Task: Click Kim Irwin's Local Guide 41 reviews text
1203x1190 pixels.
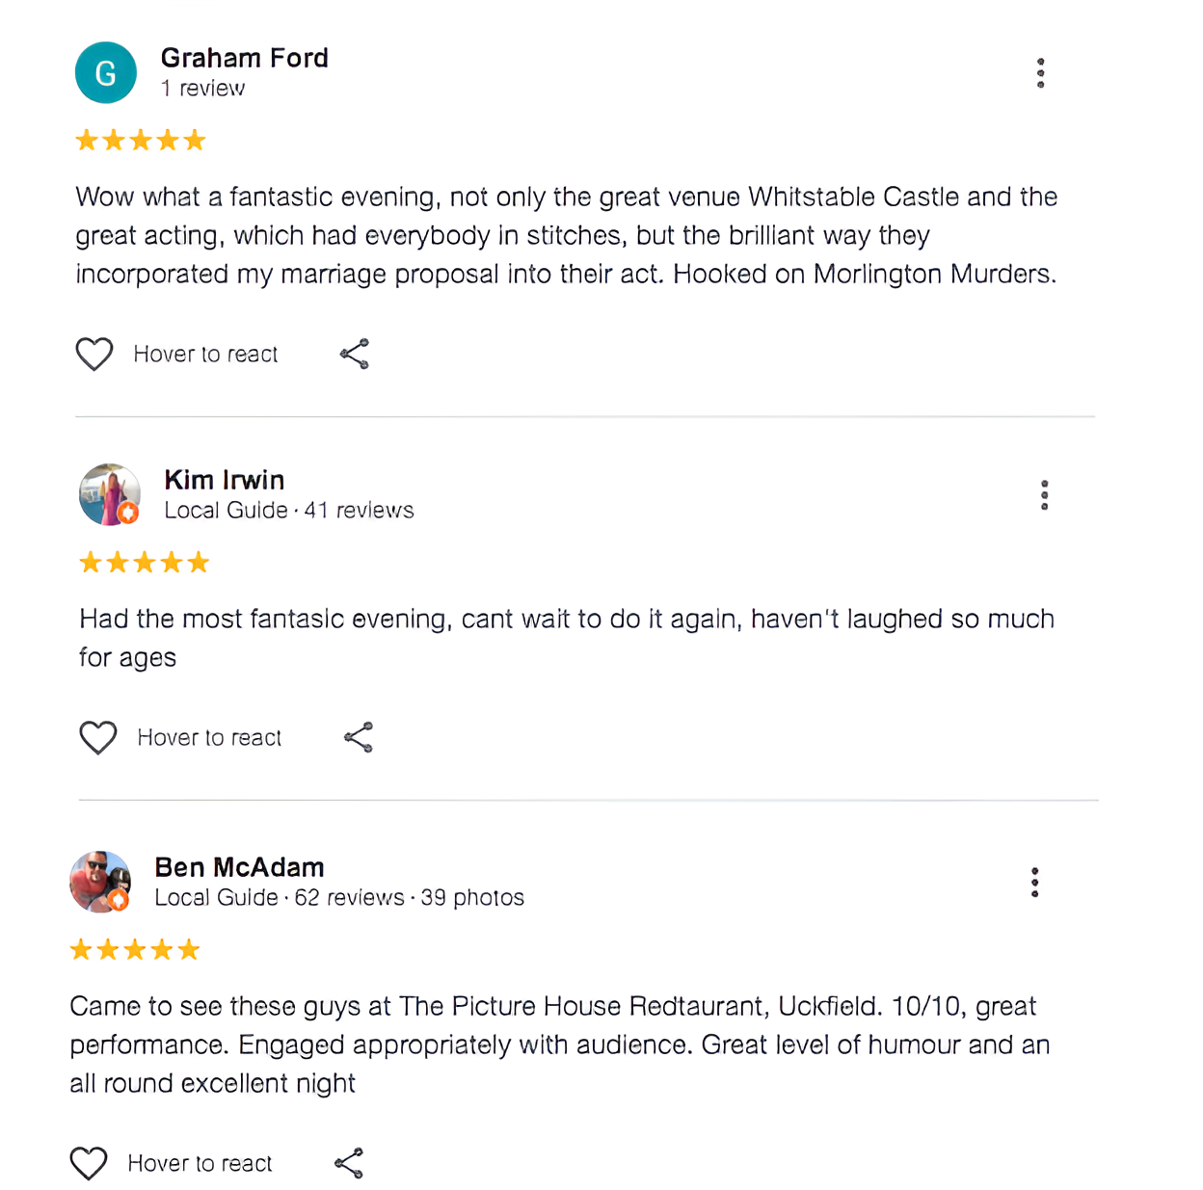Action: [289, 511]
